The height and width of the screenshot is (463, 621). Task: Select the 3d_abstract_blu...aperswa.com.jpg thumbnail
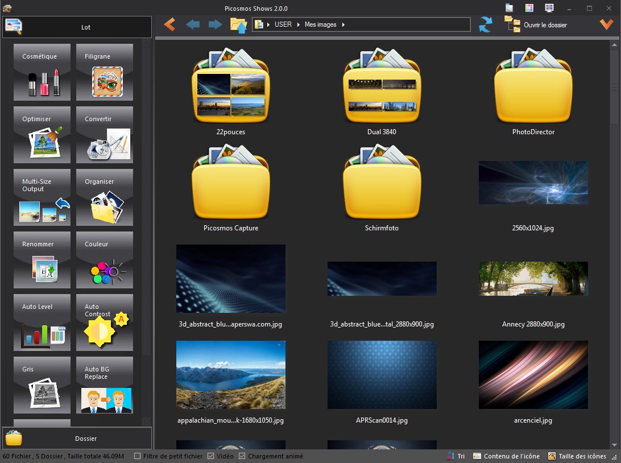(x=230, y=279)
